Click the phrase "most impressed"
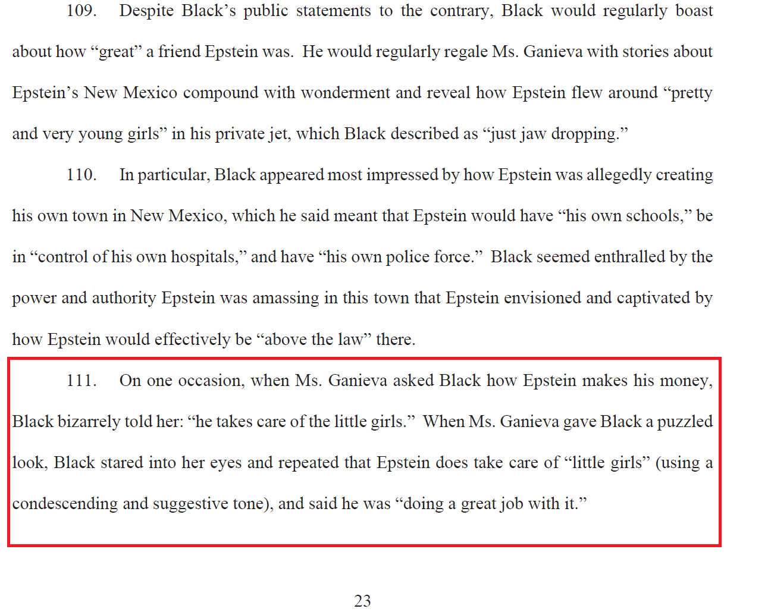 tap(383, 175)
